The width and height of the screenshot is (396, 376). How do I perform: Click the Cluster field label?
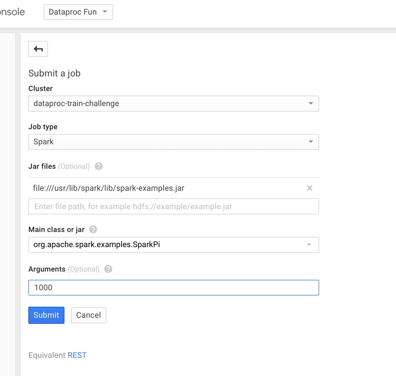40,89
